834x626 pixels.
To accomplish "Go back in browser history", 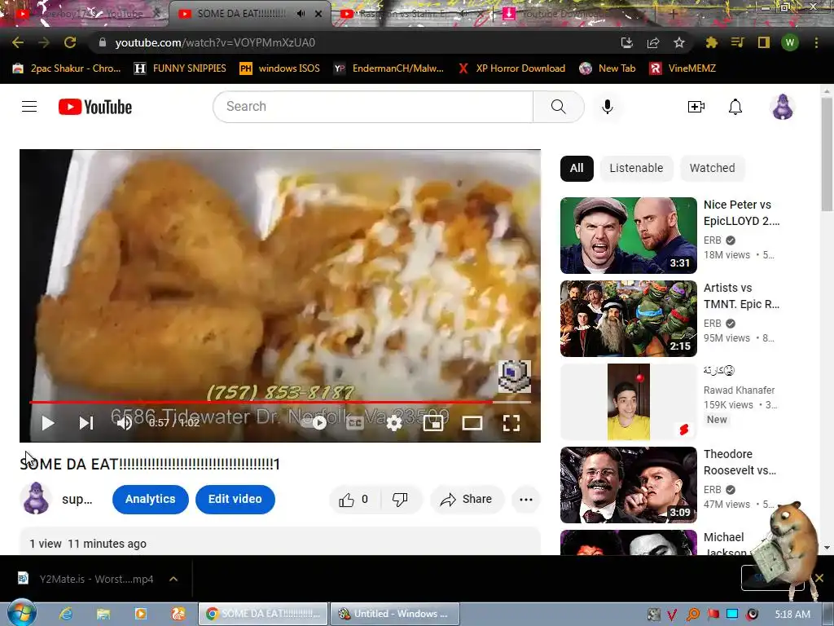I will tap(18, 42).
